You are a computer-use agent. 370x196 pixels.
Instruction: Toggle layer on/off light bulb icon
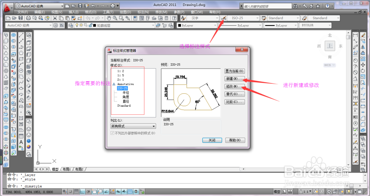pos(77,25)
